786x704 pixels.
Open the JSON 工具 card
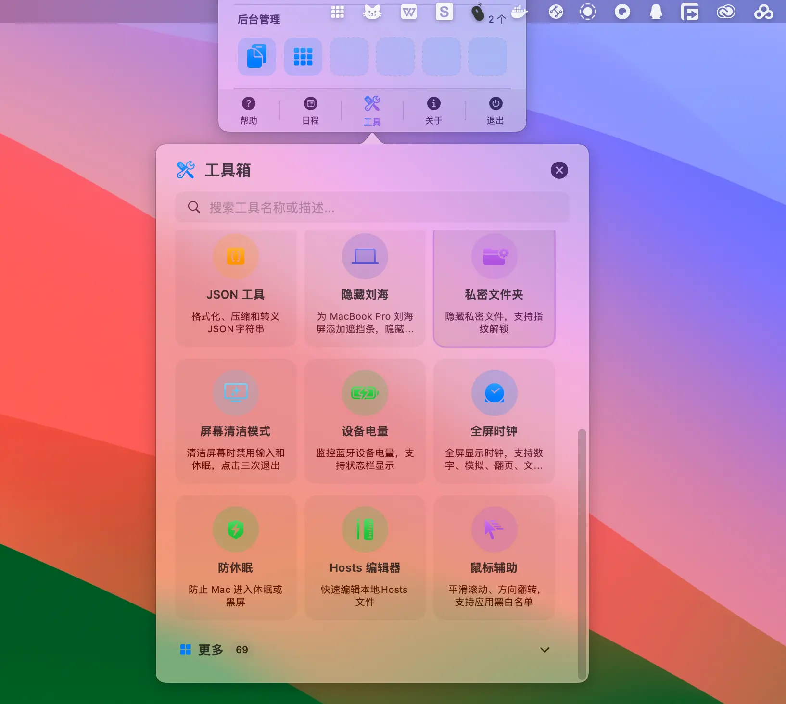click(236, 289)
